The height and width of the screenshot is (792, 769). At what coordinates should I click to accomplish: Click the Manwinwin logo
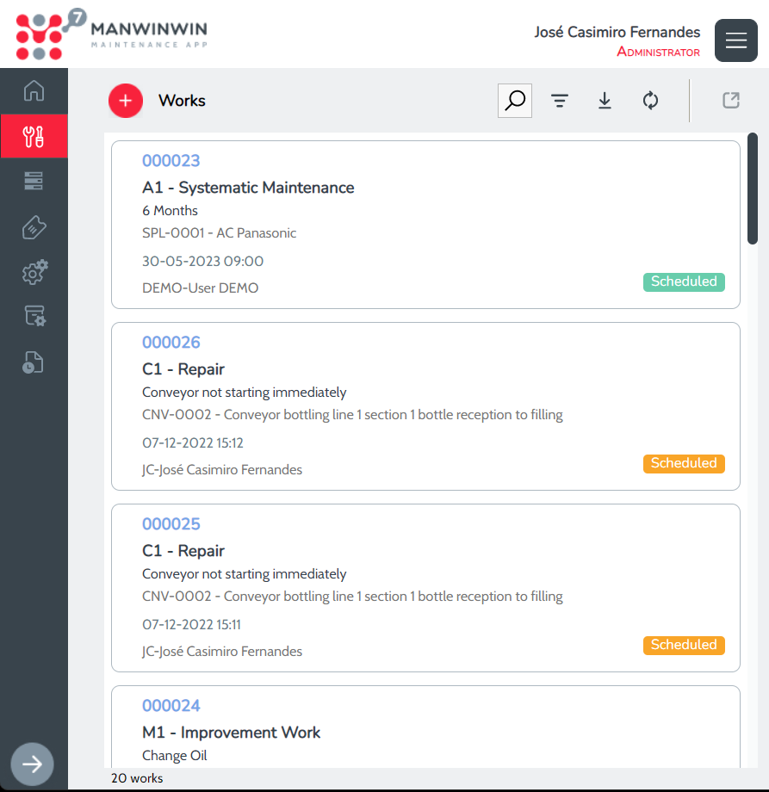tap(112, 34)
